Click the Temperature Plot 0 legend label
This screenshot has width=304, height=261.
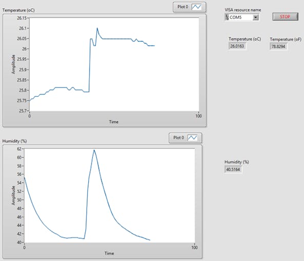183,7
